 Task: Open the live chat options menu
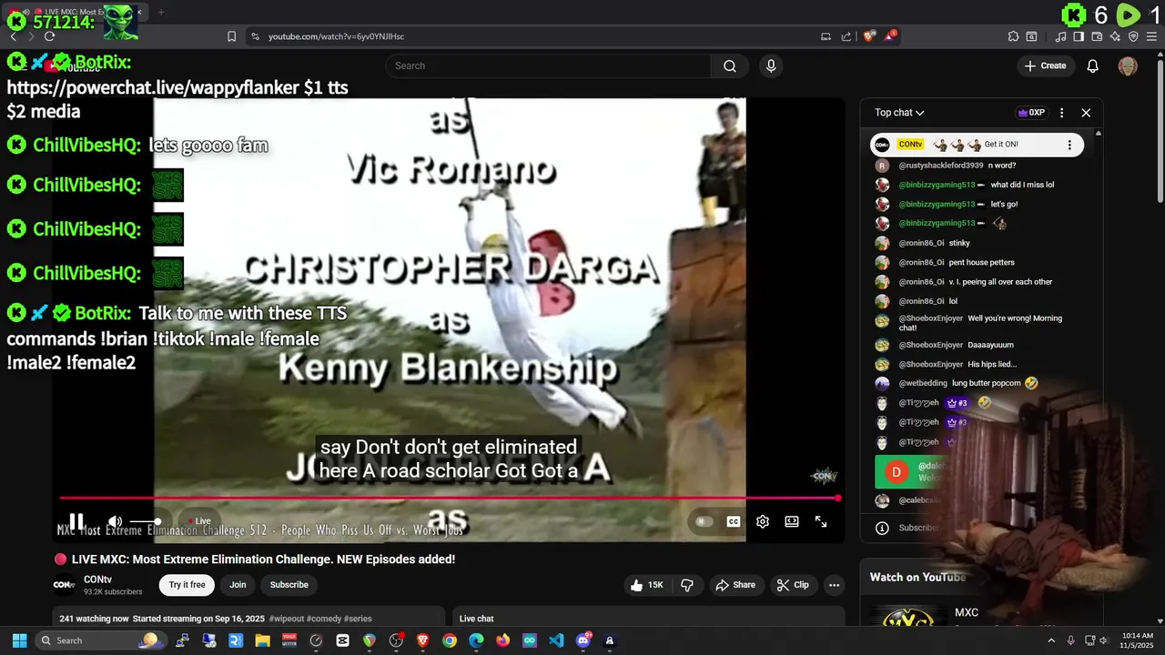[x=1061, y=113]
